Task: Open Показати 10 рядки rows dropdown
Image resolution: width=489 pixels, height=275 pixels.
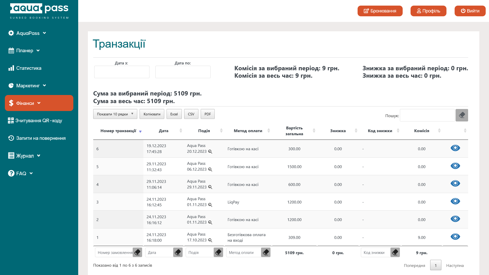Action: tap(115, 114)
